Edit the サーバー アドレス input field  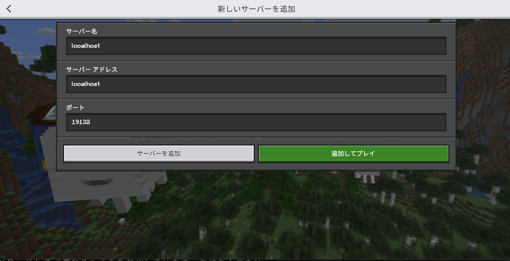point(256,84)
